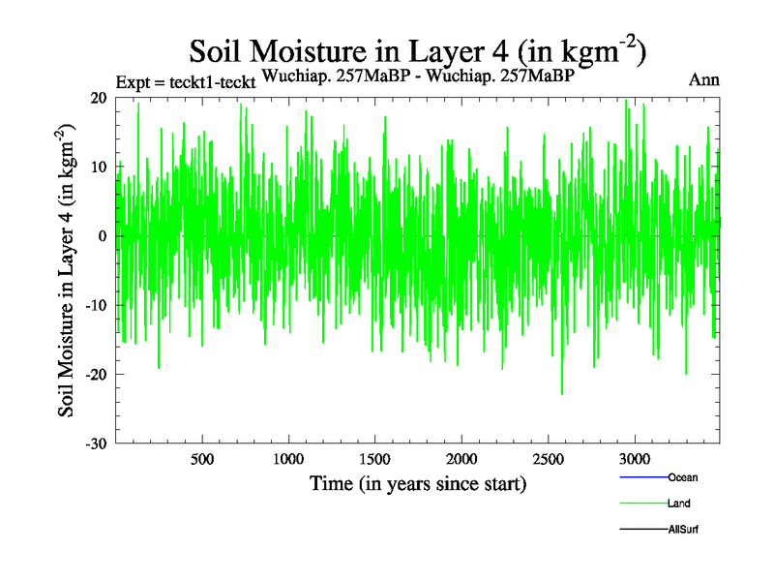Click the Expt = teckt1-teckt label
The height and width of the screenshot is (581, 774).
tap(185, 82)
